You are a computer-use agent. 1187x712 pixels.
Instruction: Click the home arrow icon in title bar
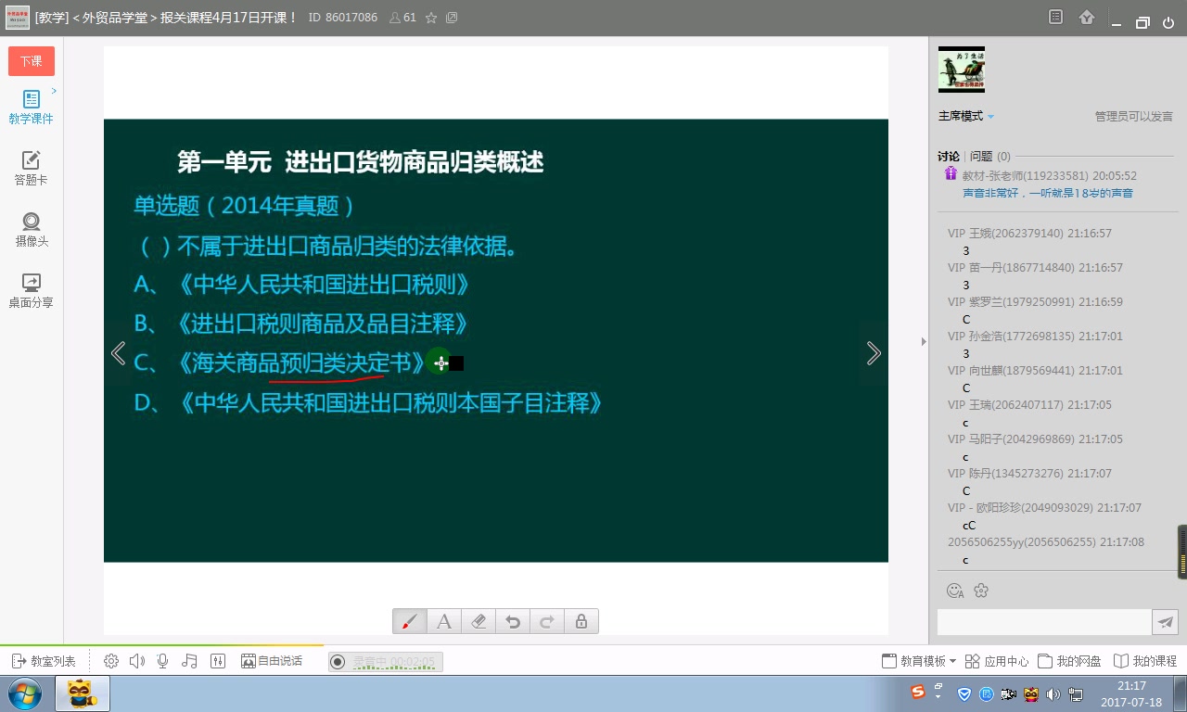tap(1087, 17)
